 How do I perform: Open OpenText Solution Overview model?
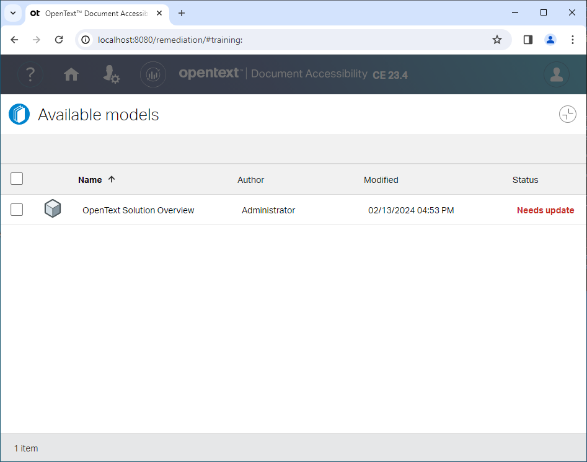(x=138, y=210)
